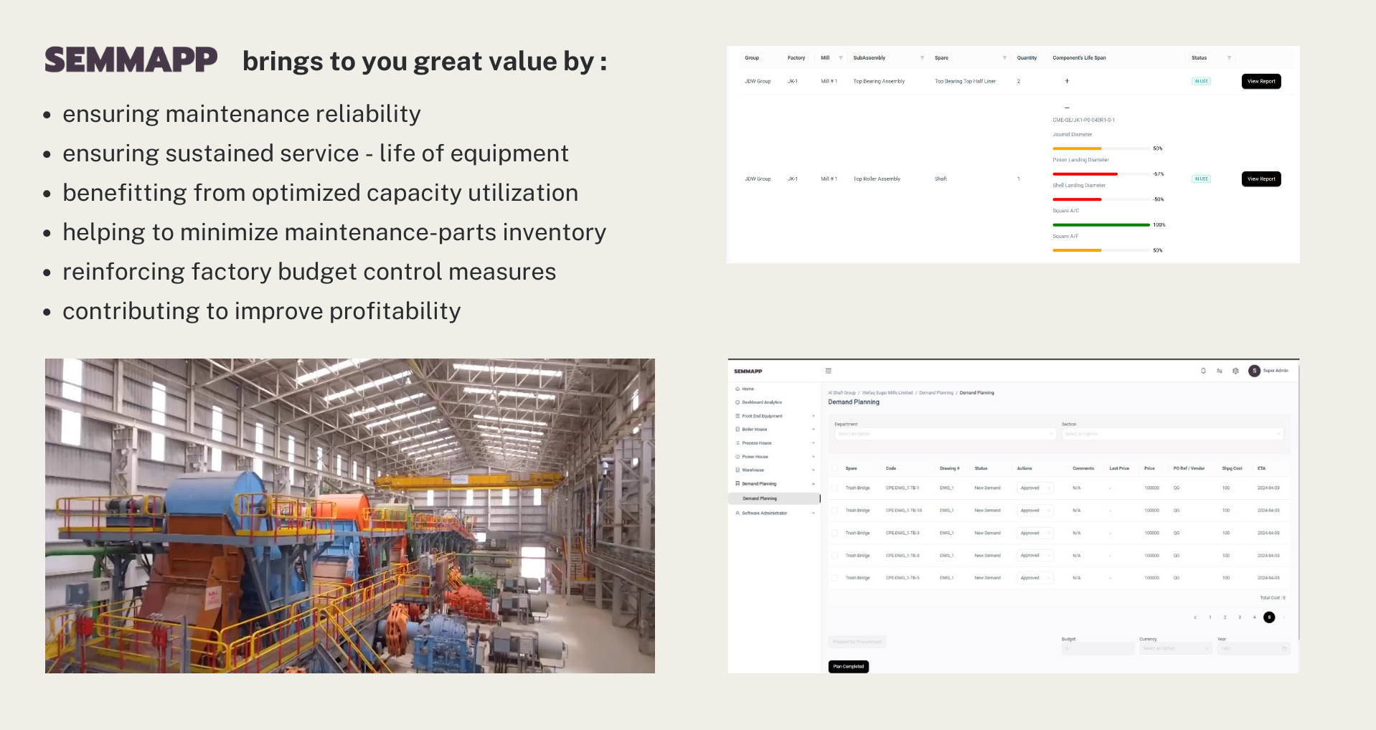Click the Spare column filter icon
This screenshot has width=1376, height=730.
(1004, 58)
